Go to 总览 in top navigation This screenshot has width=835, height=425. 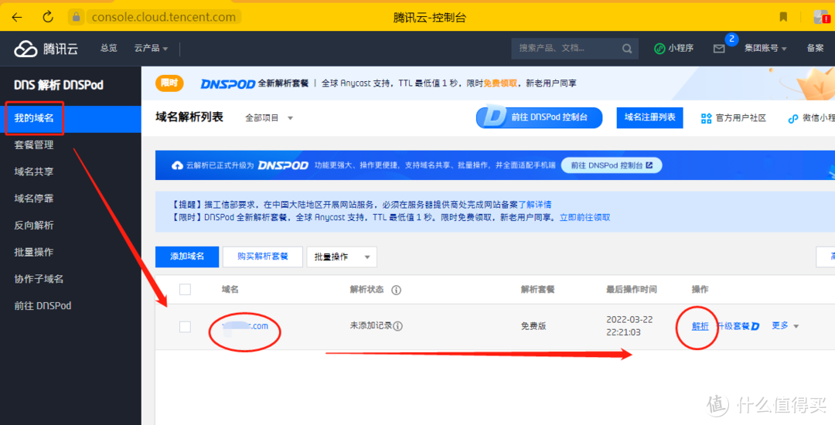tap(109, 48)
